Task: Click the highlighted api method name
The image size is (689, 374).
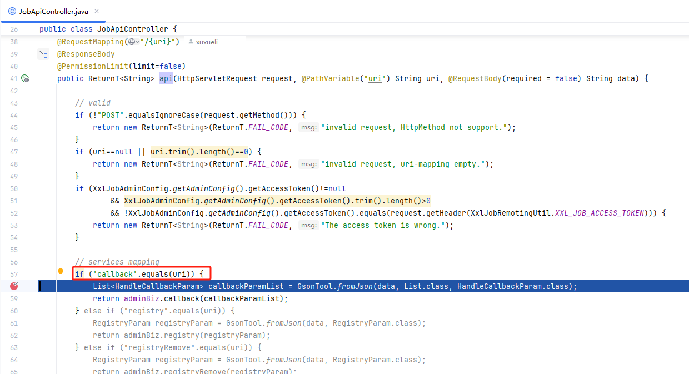Action: point(166,79)
